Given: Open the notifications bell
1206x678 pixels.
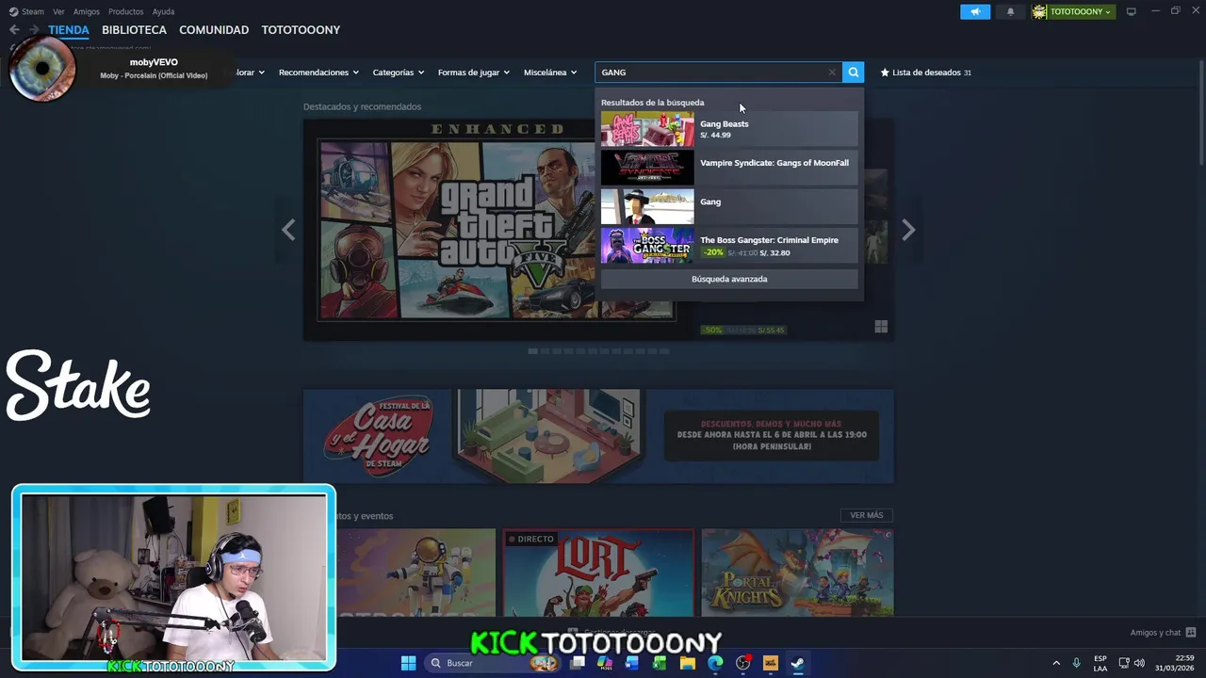Looking at the screenshot, I should click(1010, 11).
